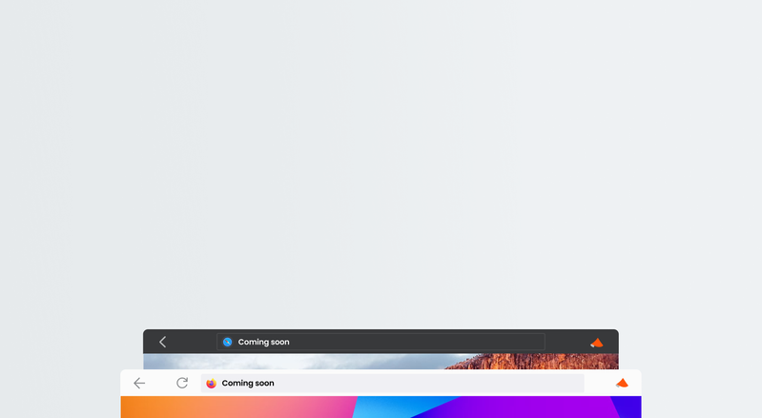Image resolution: width=762 pixels, height=418 pixels.
Task: Click the orange logo in the dark toolbar
Action: 596,343
